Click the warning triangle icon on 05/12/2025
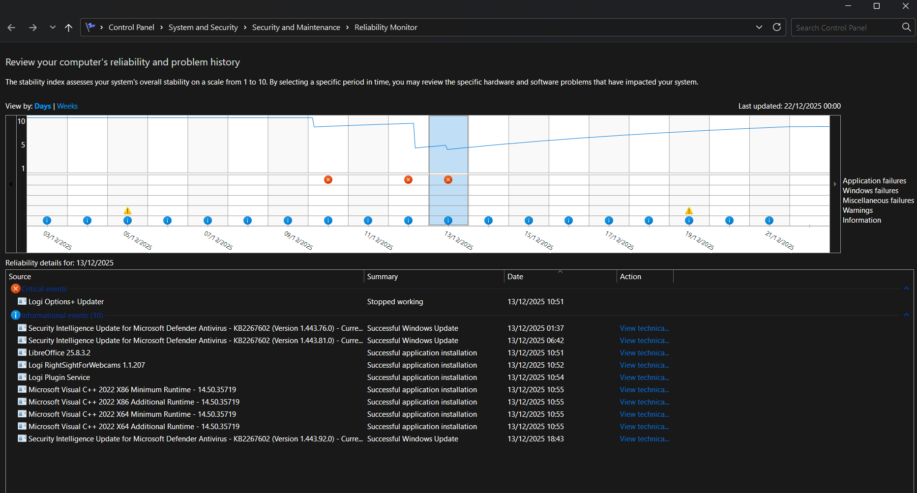 [x=127, y=211]
